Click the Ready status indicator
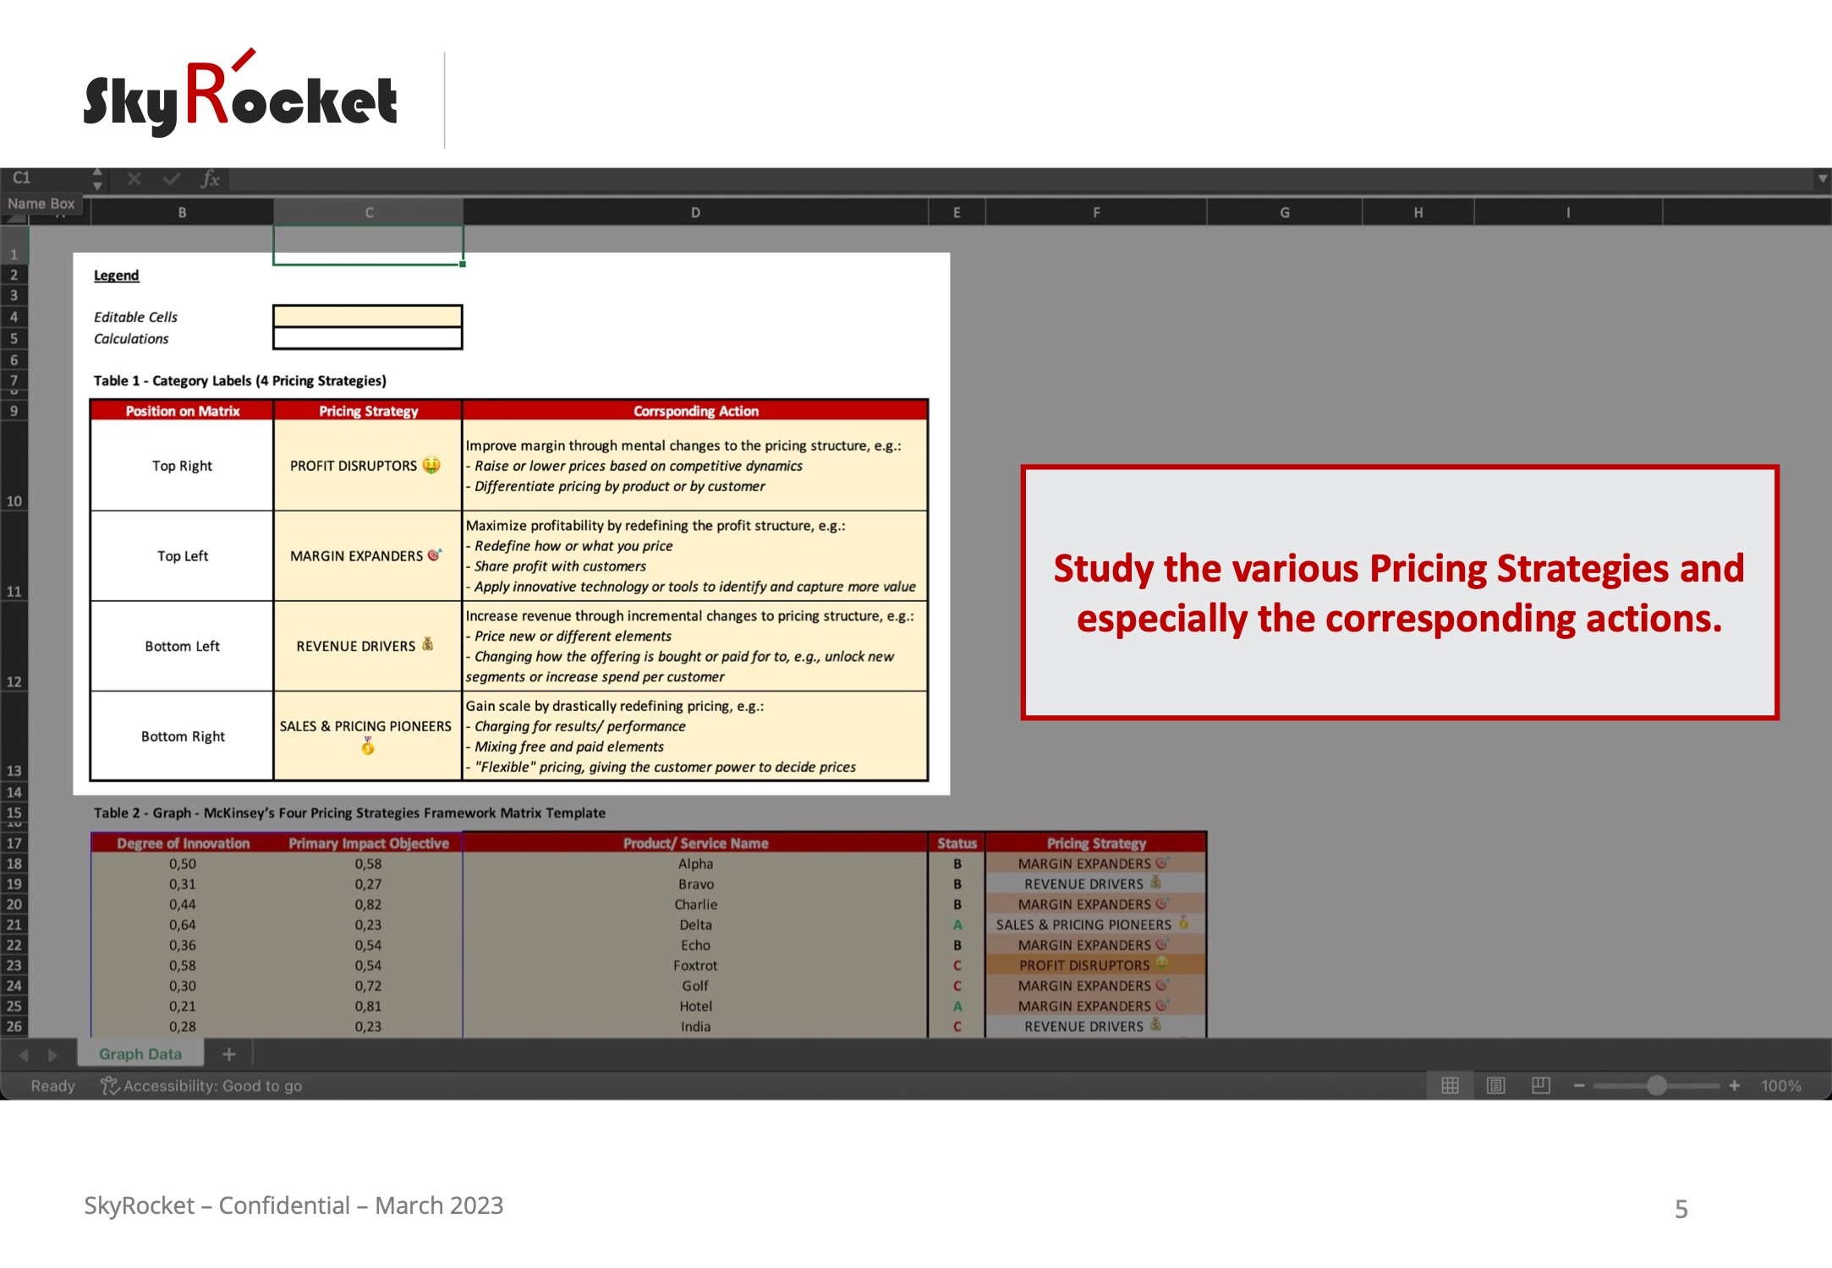This screenshot has height=1268, width=1832. pyautogui.click(x=52, y=1086)
